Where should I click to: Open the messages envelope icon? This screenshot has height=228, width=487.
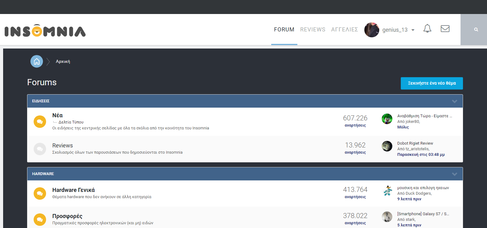coord(445,29)
